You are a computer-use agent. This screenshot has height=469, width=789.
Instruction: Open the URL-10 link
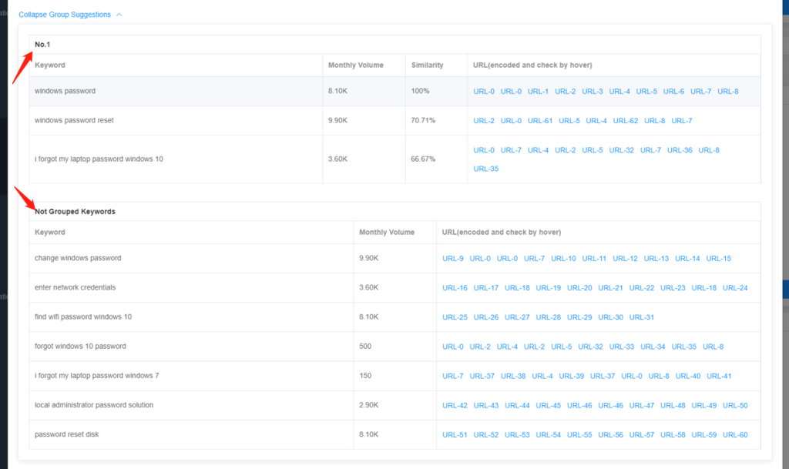[x=563, y=259]
